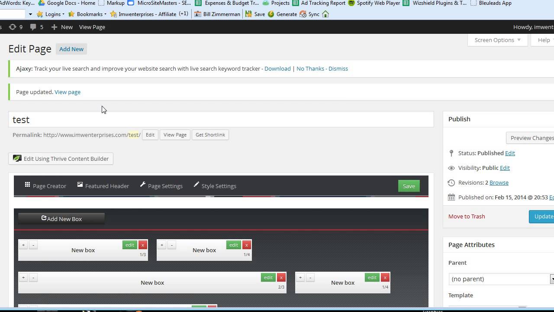Click Edit Using Thrive Content Builder
Image resolution: width=554 pixels, height=312 pixels.
(x=61, y=159)
